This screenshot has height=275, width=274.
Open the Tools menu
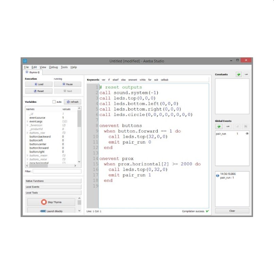(64, 67)
